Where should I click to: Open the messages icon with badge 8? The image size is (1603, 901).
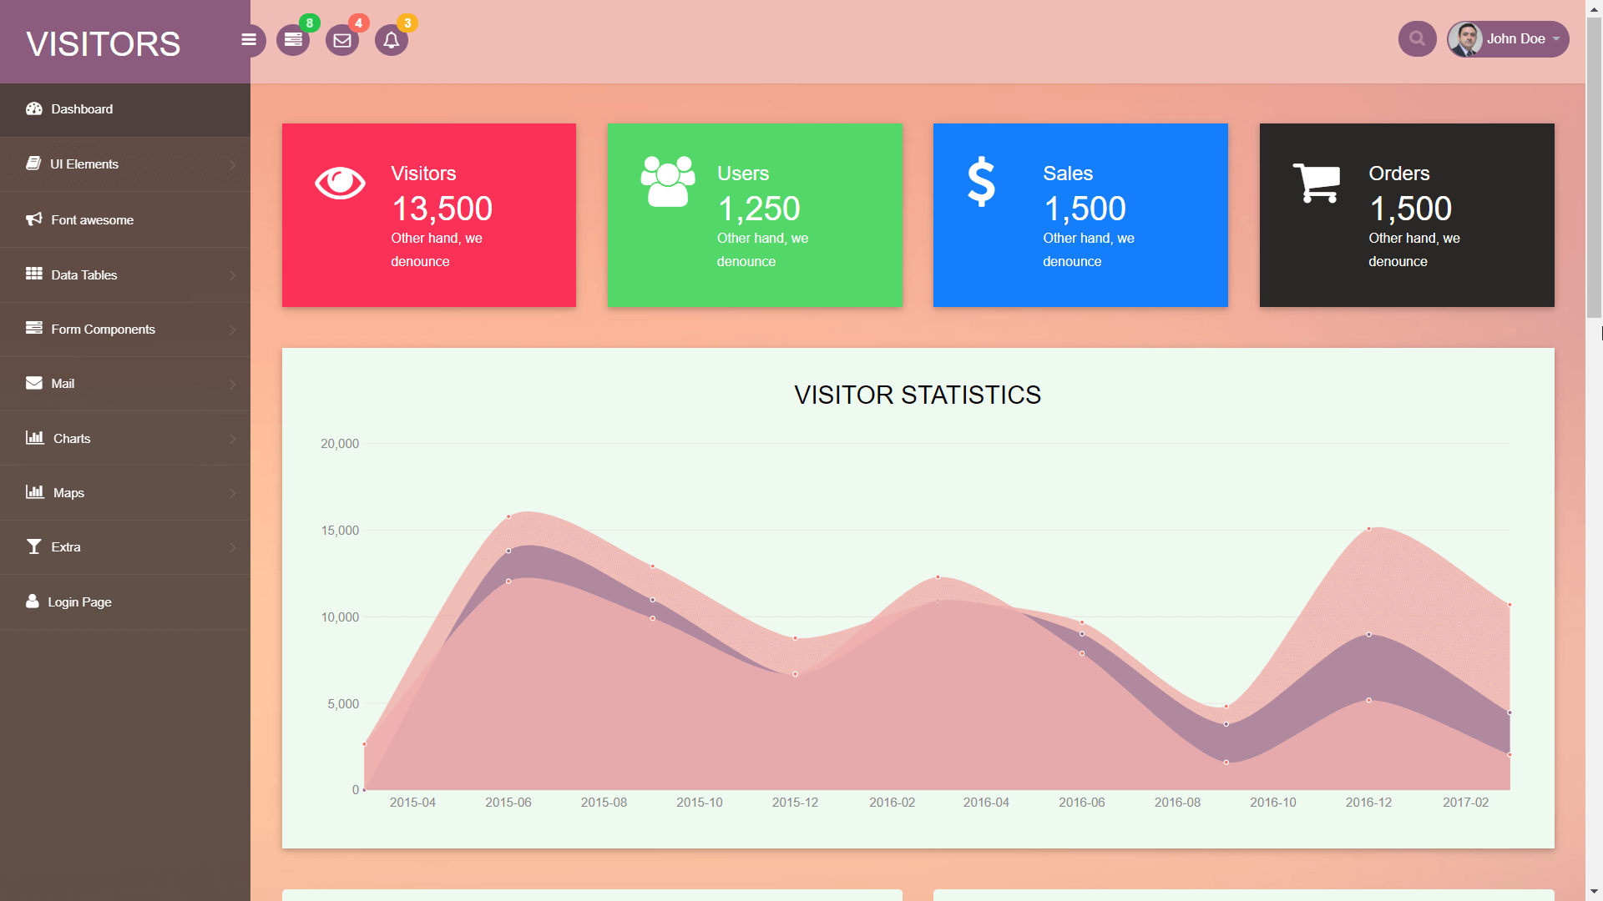pos(292,39)
